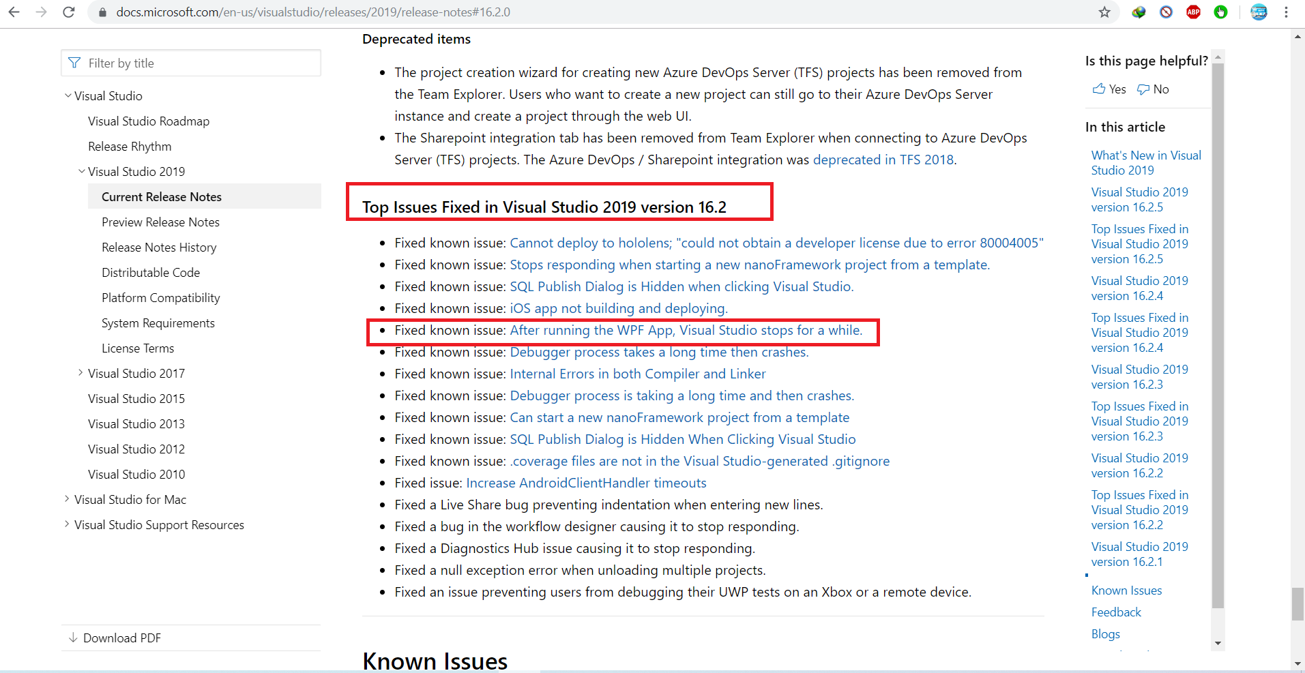
Task: Open Visual Studio 2013 section
Action: tap(136, 424)
